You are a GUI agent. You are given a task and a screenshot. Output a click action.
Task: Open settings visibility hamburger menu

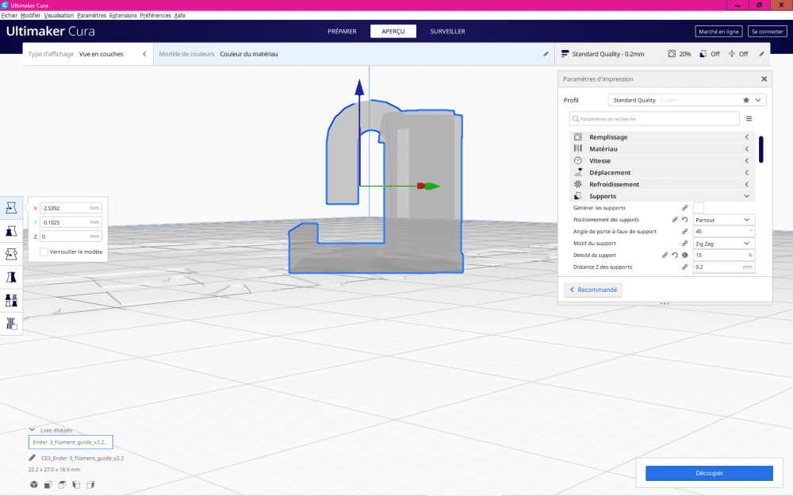click(749, 119)
